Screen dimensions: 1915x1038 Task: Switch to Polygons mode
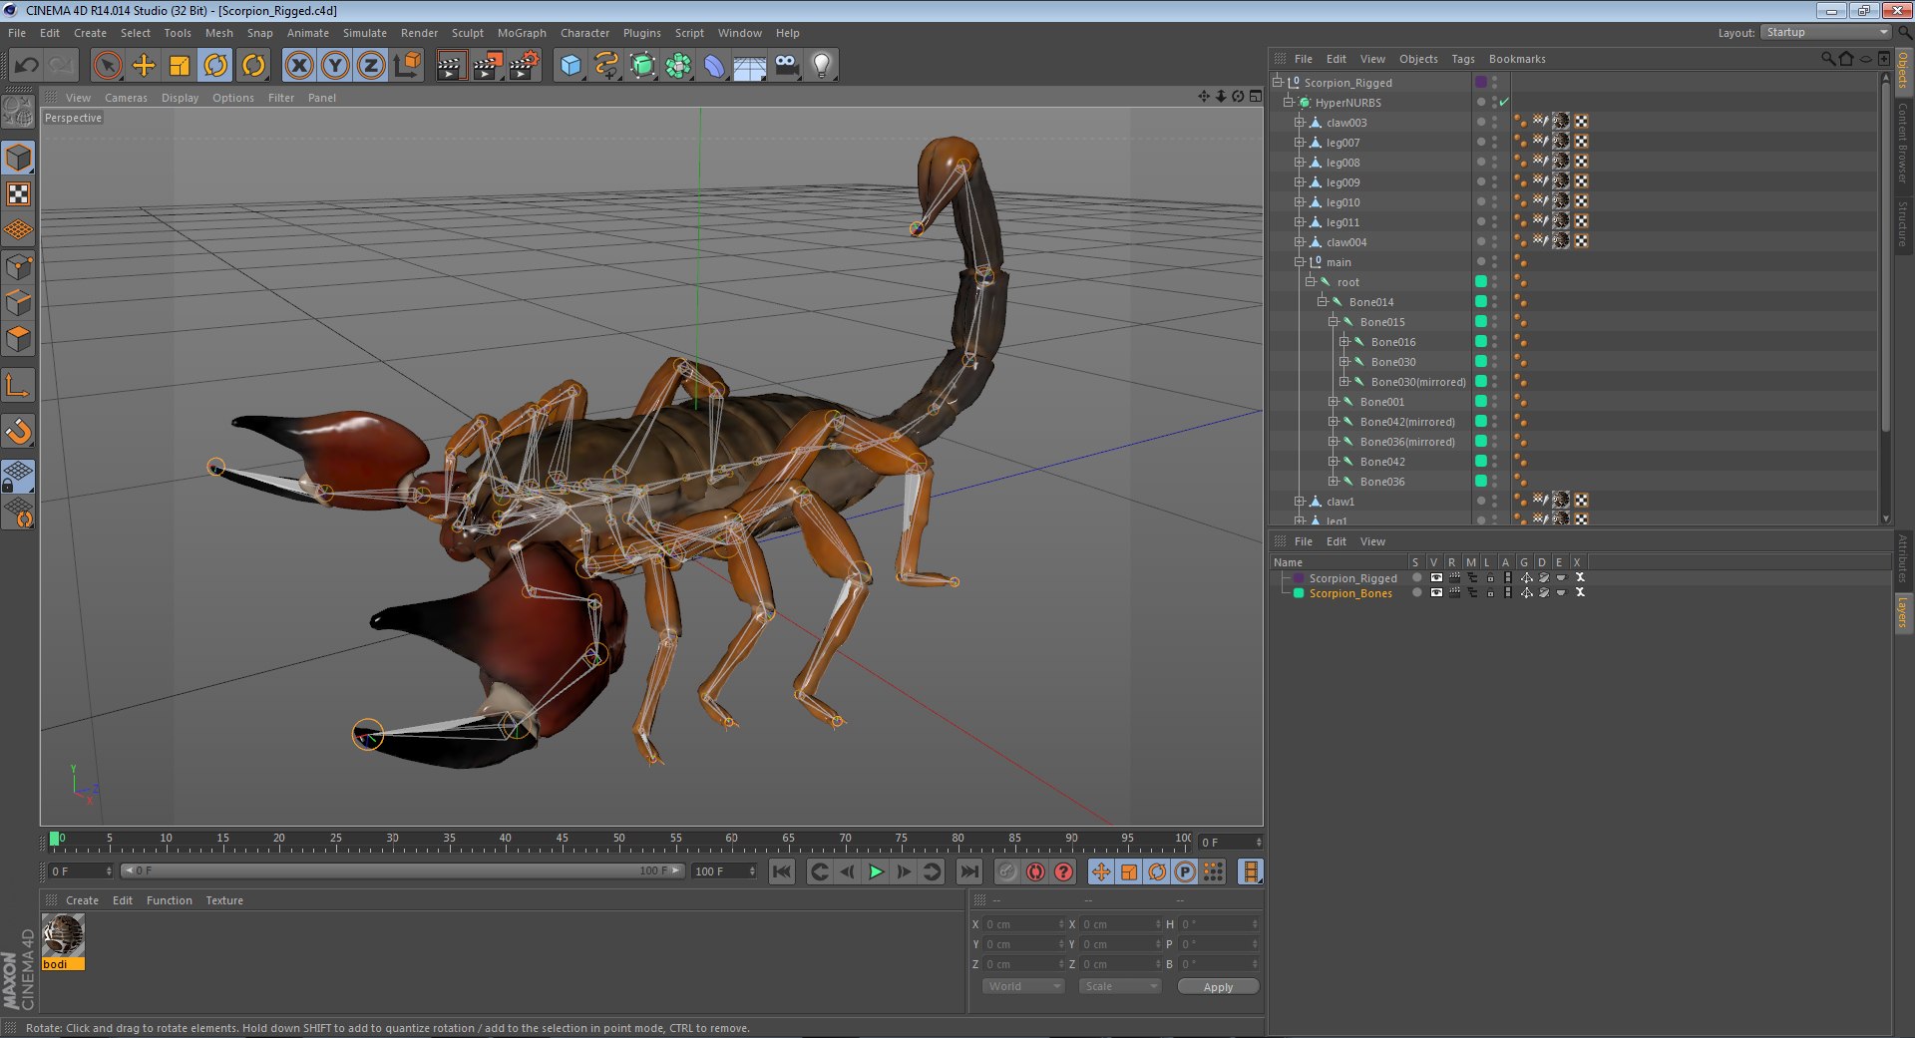pyautogui.click(x=19, y=339)
